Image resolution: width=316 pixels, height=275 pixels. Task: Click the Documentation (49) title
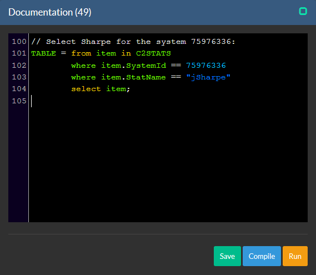pyautogui.click(x=50, y=12)
